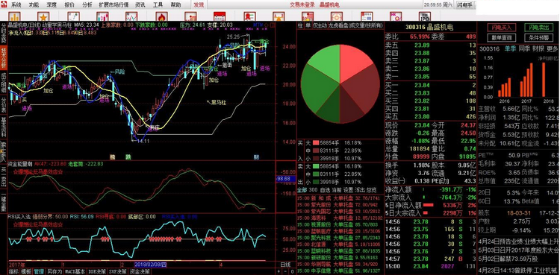
Task: Switch to the 模板 tab at bottom
Action: (26, 271)
